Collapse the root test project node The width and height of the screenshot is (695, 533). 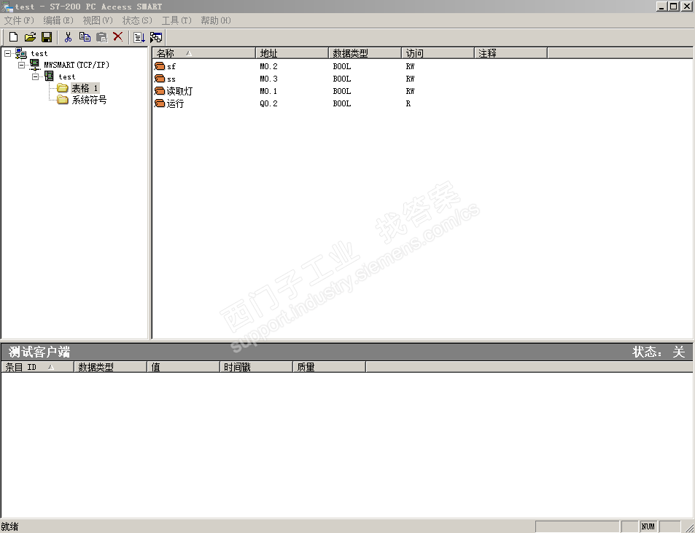pos(7,53)
